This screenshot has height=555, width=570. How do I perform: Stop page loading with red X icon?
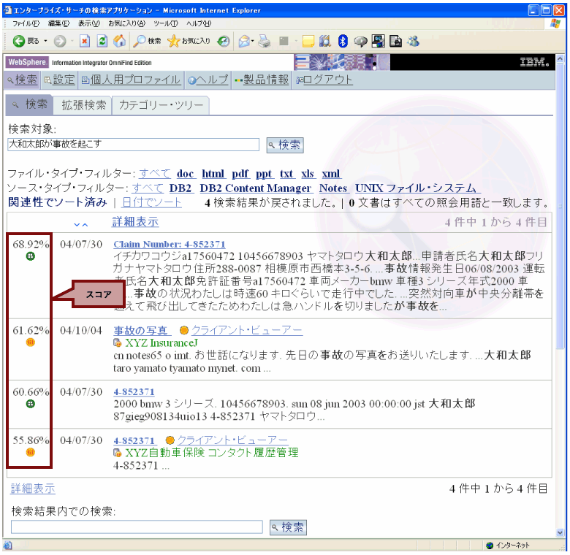(84, 41)
